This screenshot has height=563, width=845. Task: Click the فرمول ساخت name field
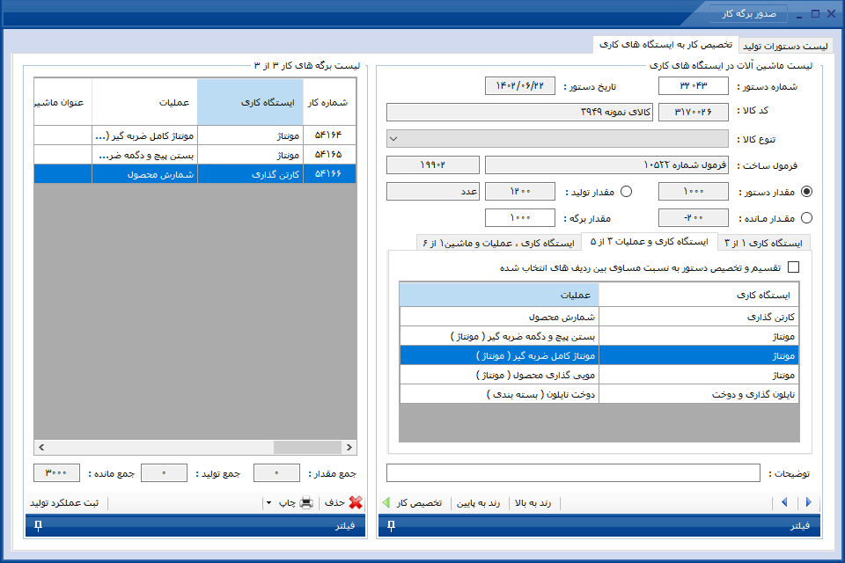point(606,165)
